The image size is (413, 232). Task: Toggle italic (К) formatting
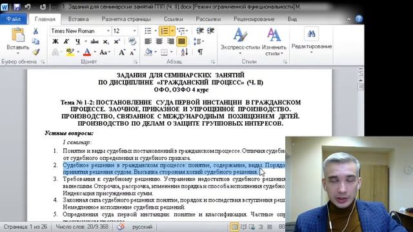66,41
